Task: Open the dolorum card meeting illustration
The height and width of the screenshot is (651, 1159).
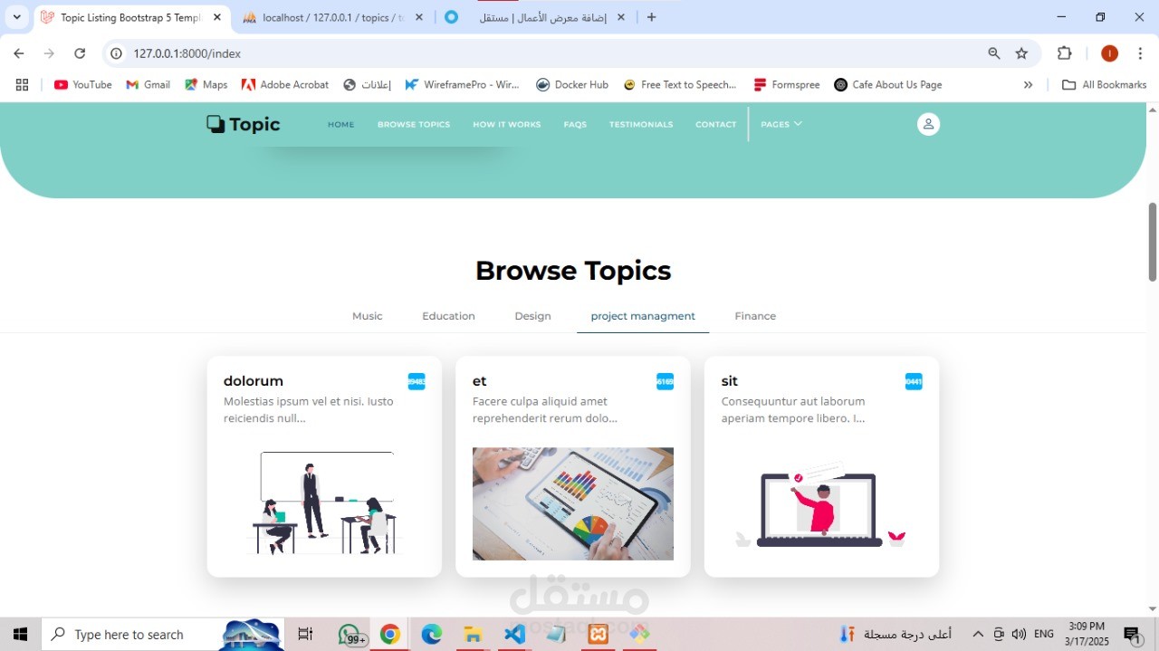Action: (324, 503)
